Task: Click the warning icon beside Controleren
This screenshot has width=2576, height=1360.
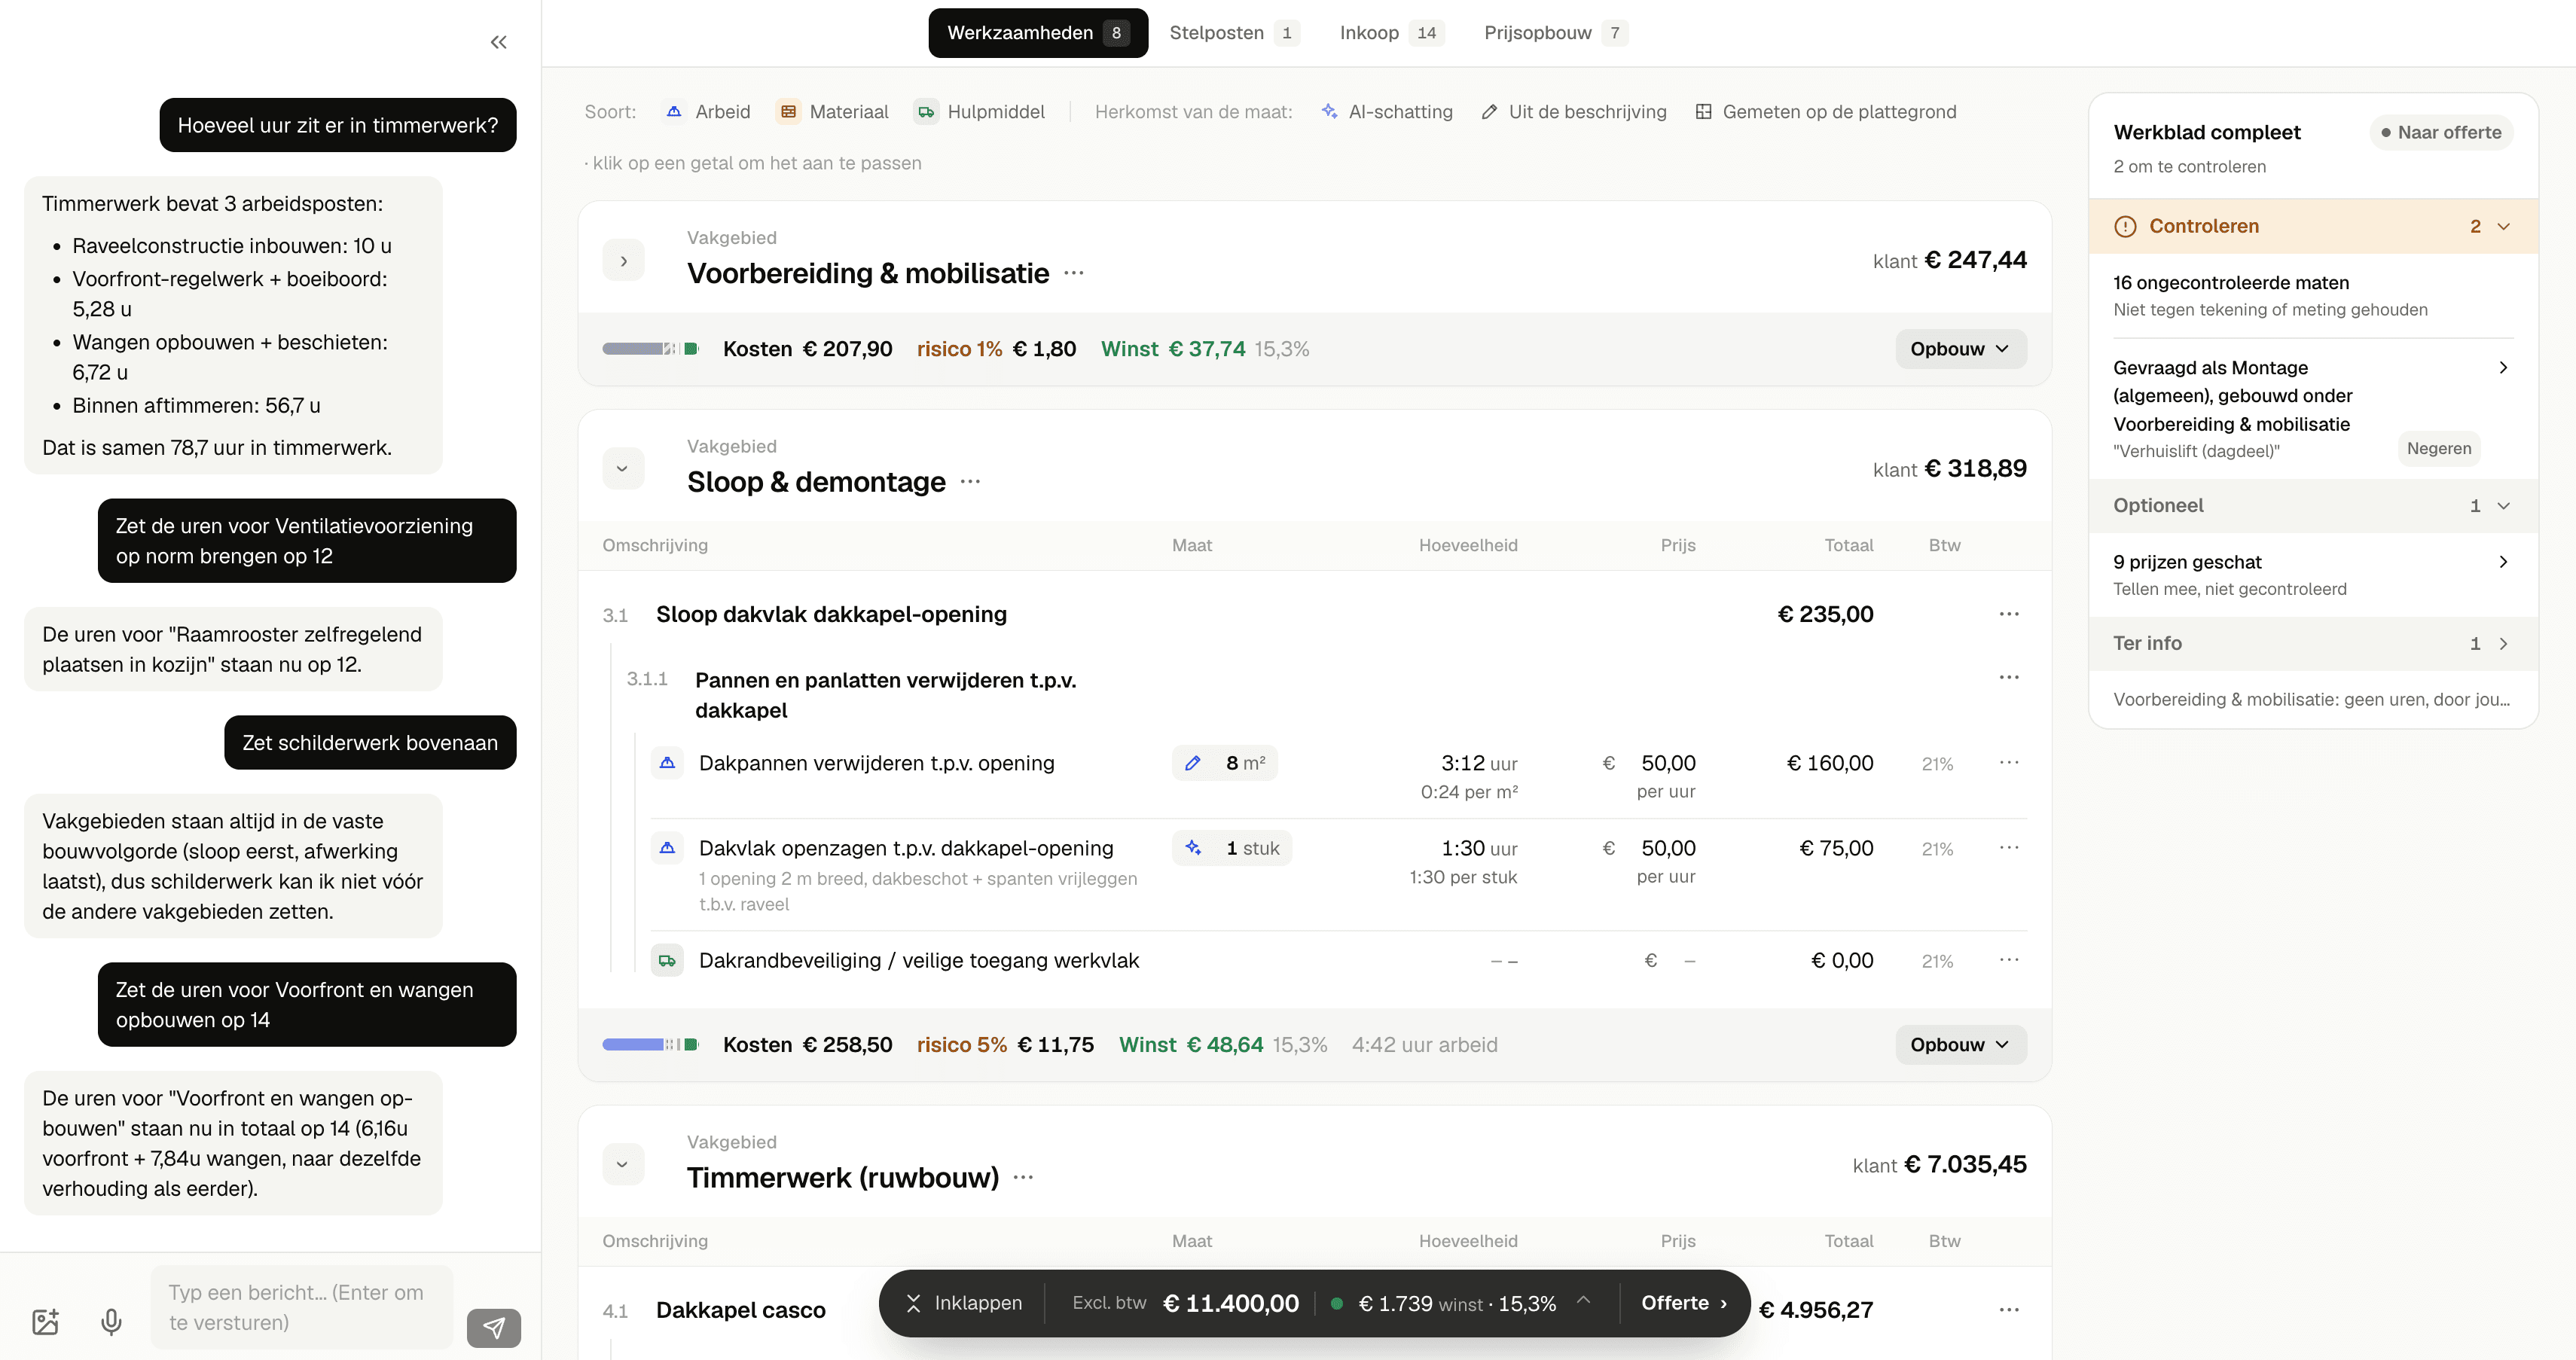Action: point(2125,227)
